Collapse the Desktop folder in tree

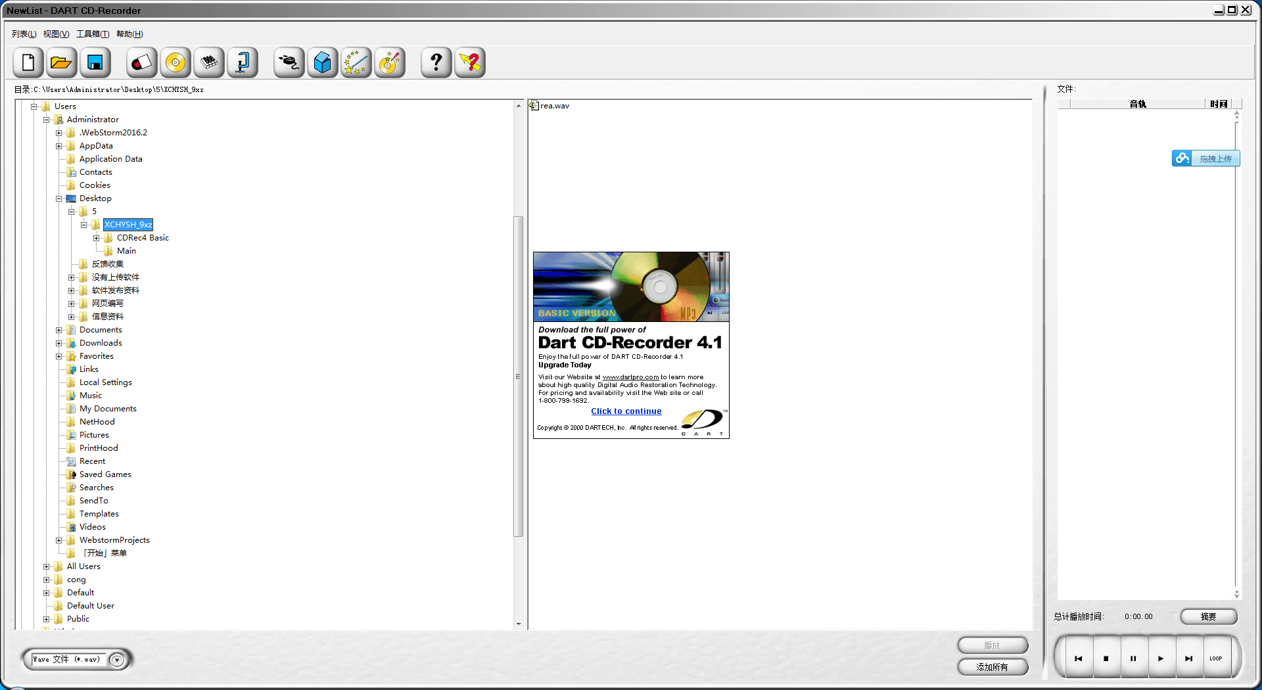click(59, 198)
